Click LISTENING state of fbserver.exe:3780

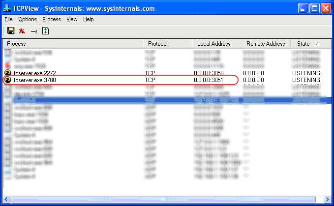(306, 80)
